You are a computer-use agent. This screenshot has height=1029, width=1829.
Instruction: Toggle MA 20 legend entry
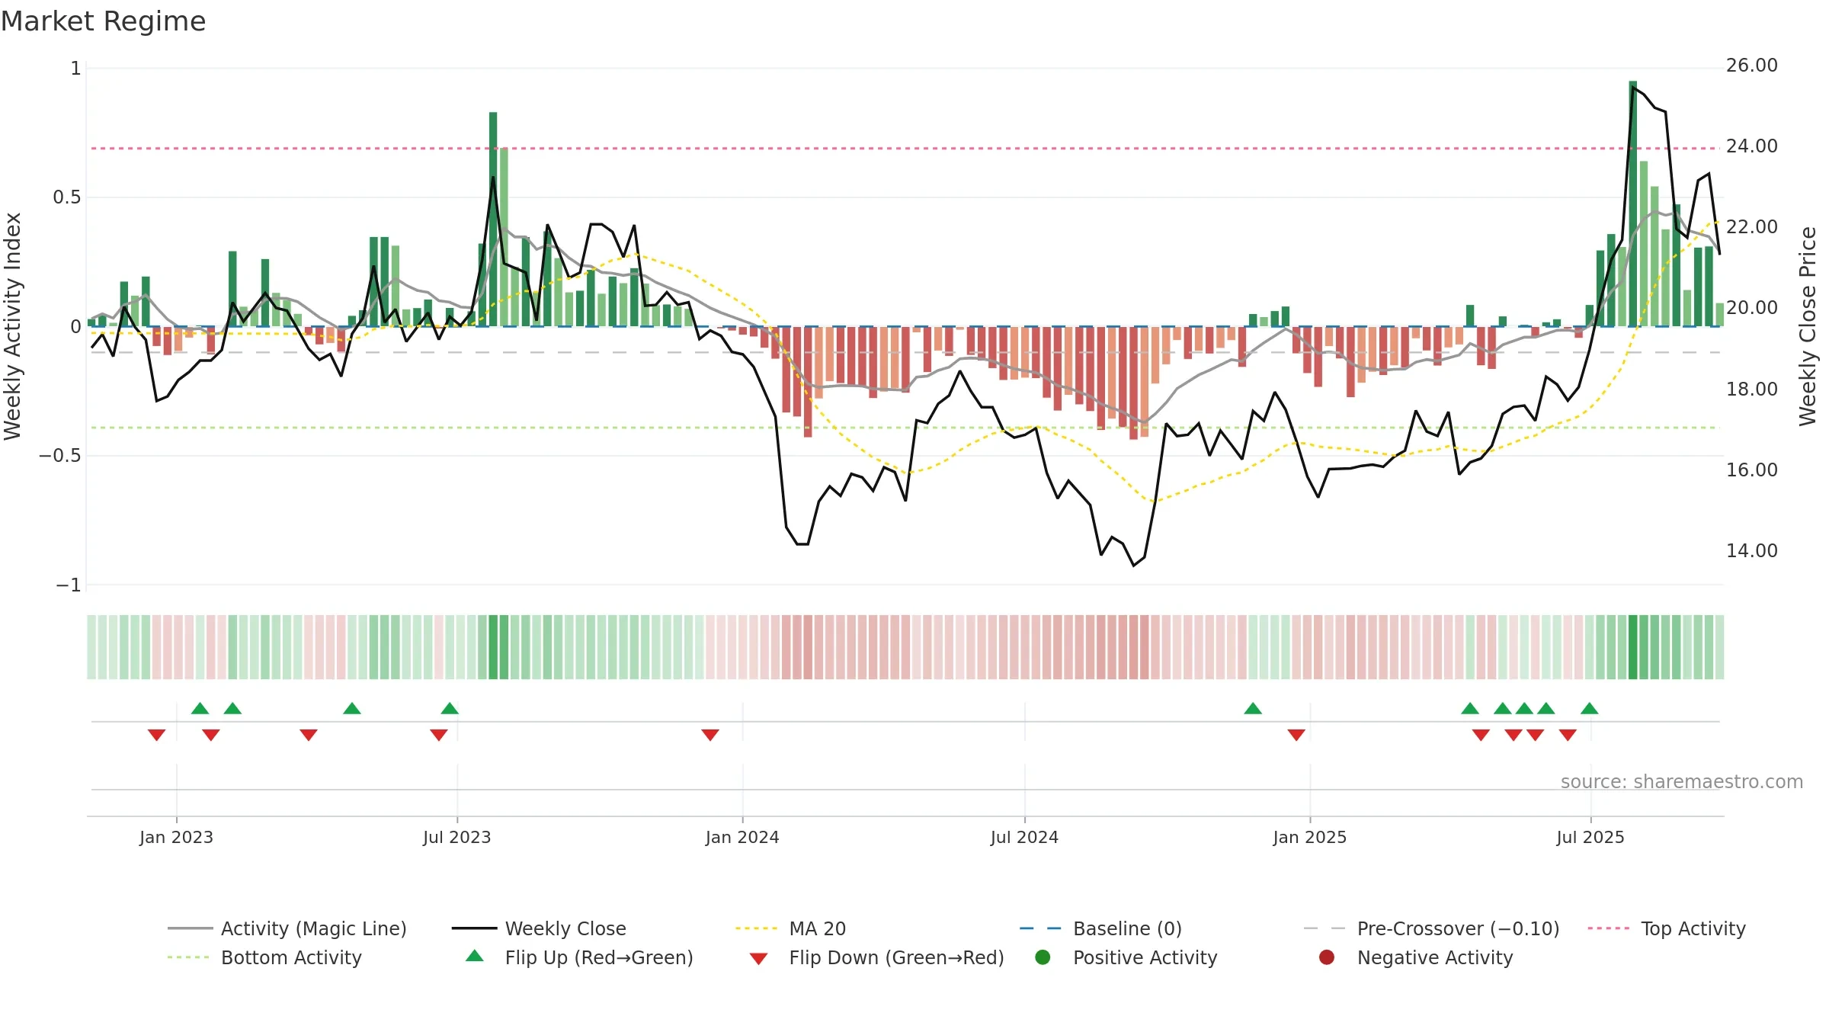pos(790,928)
